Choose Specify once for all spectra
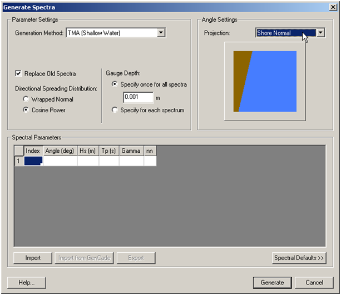 click(x=115, y=84)
